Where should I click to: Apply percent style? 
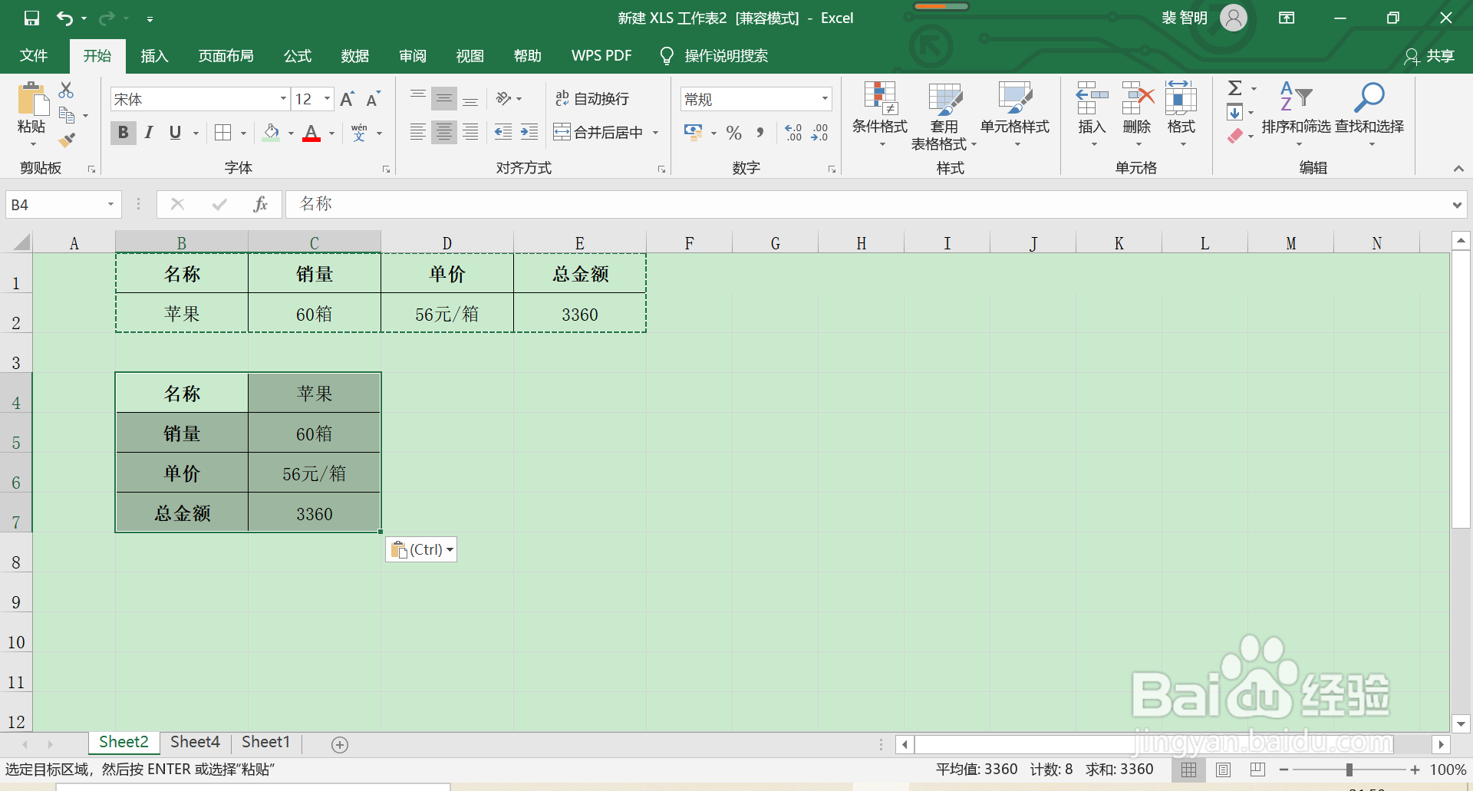pyautogui.click(x=734, y=133)
